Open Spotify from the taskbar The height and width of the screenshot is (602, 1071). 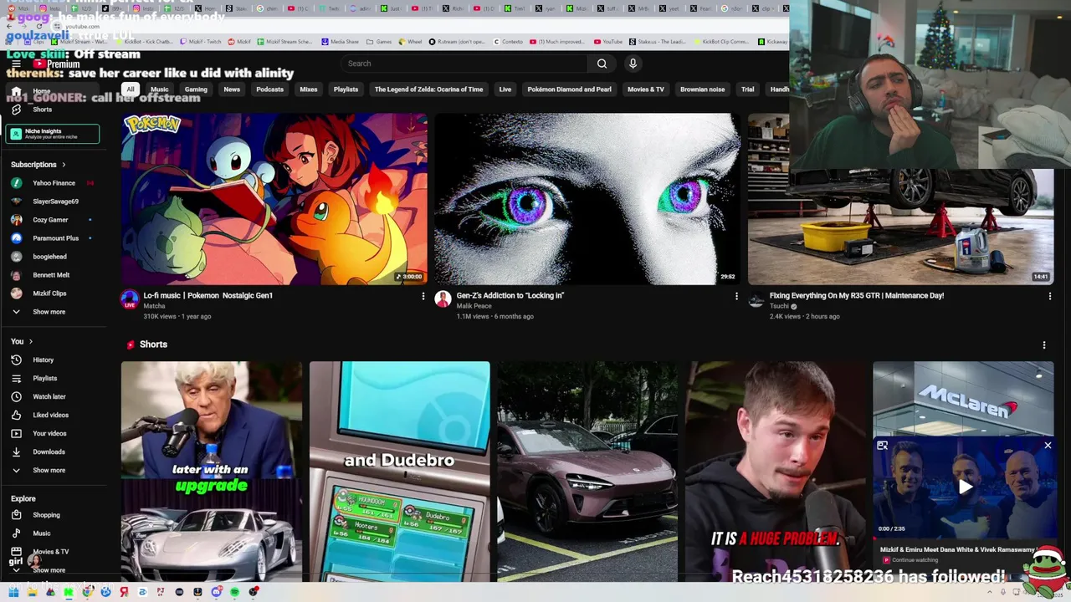[234, 592]
